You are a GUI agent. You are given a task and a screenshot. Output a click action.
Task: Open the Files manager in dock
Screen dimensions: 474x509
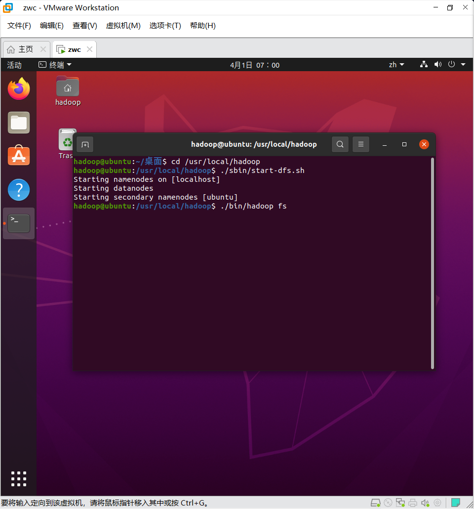coord(19,123)
